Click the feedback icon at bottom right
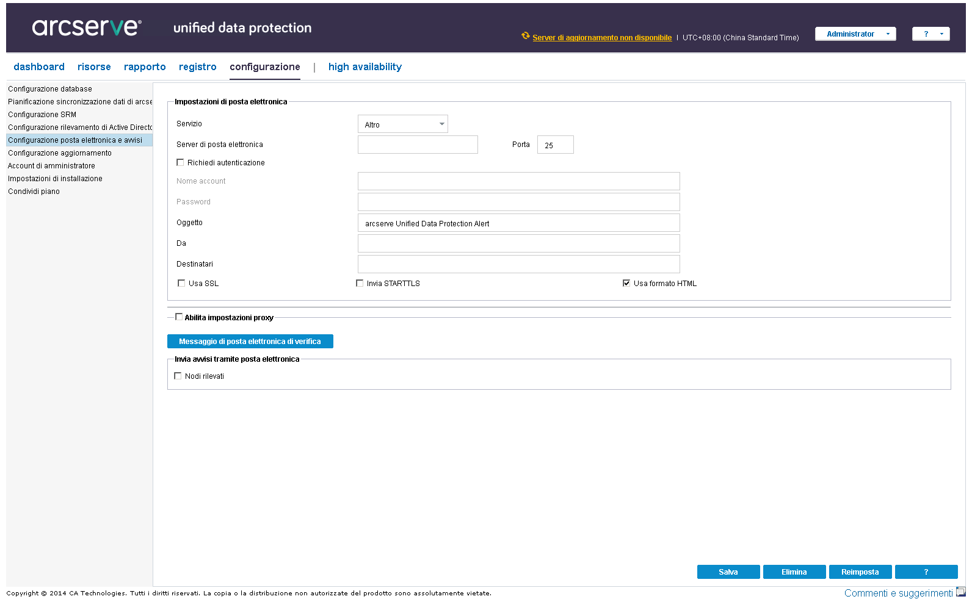This screenshot has height=599, width=972. [960, 592]
